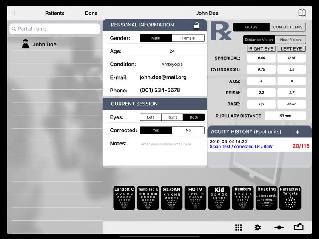Add acuity history entry with plus
The height and width of the screenshot is (239, 319).
click(x=297, y=132)
